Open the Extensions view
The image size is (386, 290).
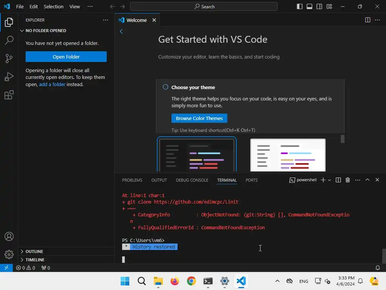(9, 95)
